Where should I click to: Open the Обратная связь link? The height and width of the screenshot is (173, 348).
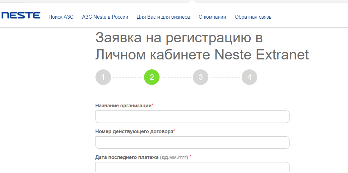(253, 17)
